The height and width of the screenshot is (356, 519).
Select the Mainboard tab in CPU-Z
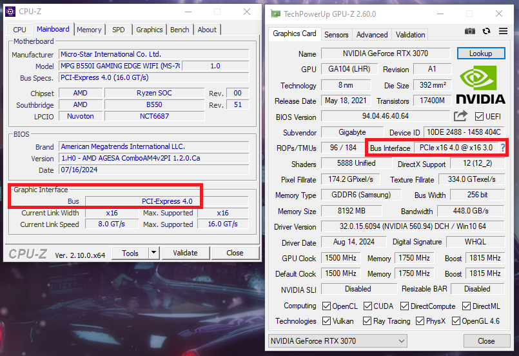point(53,29)
